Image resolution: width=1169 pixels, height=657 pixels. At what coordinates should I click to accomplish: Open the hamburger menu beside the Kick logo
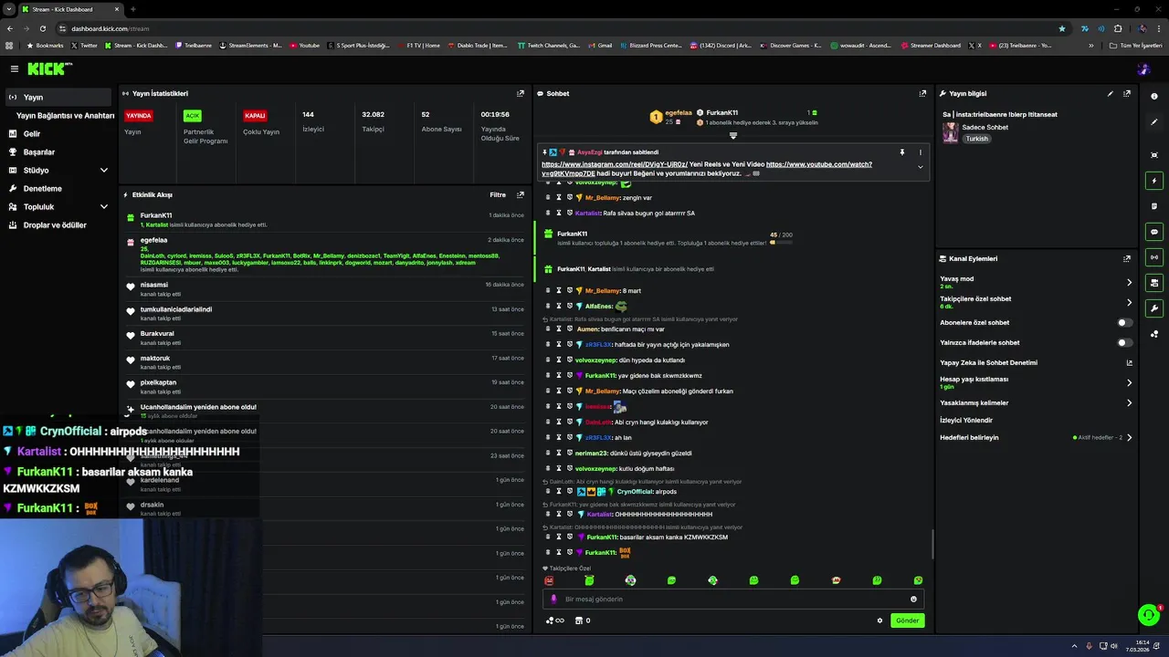coord(15,68)
